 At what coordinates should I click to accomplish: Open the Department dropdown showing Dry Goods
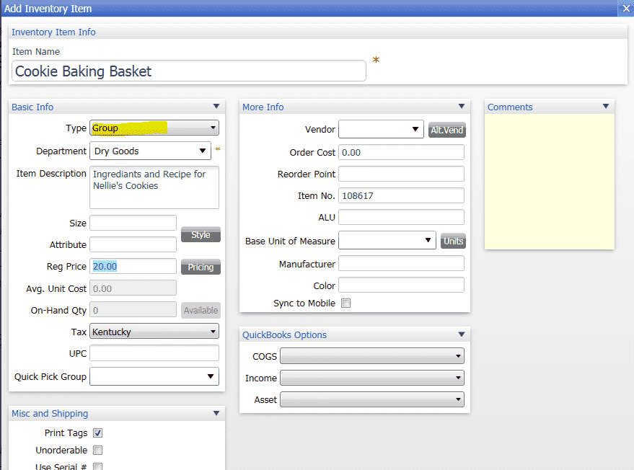[x=151, y=151]
